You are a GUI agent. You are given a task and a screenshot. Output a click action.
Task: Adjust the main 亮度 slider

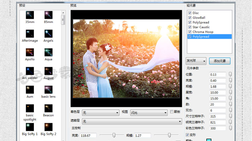tap(114, 135)
